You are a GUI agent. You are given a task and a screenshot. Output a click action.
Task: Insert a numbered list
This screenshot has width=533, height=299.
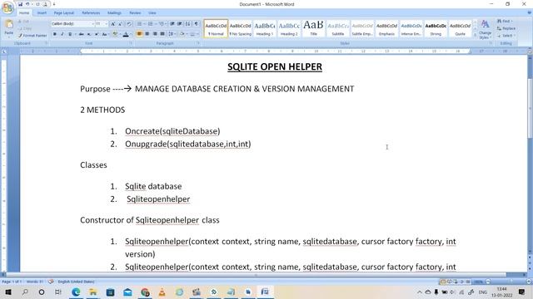[150, 24]
